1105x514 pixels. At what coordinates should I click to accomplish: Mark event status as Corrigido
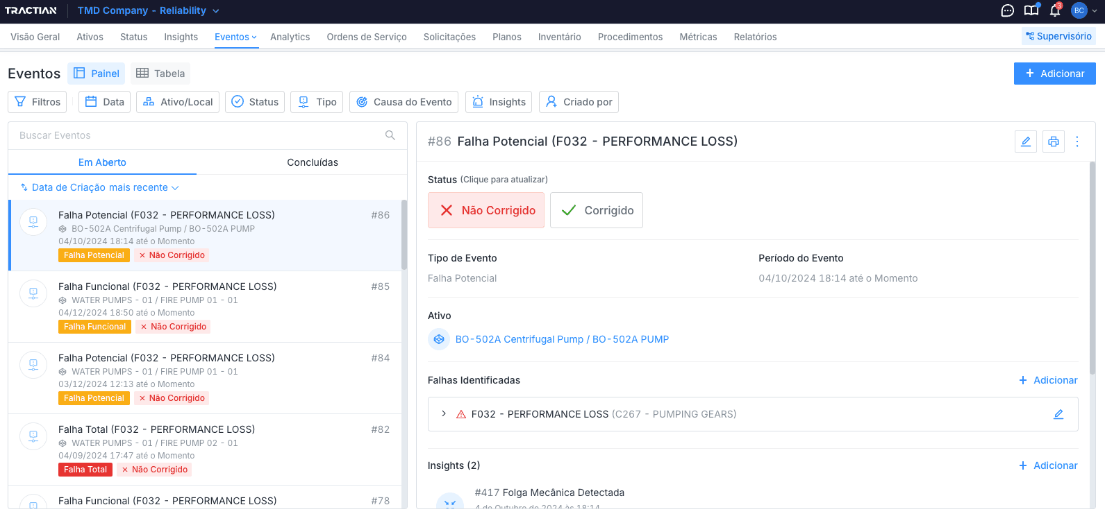pyautogui.click(x=597, y=210)
